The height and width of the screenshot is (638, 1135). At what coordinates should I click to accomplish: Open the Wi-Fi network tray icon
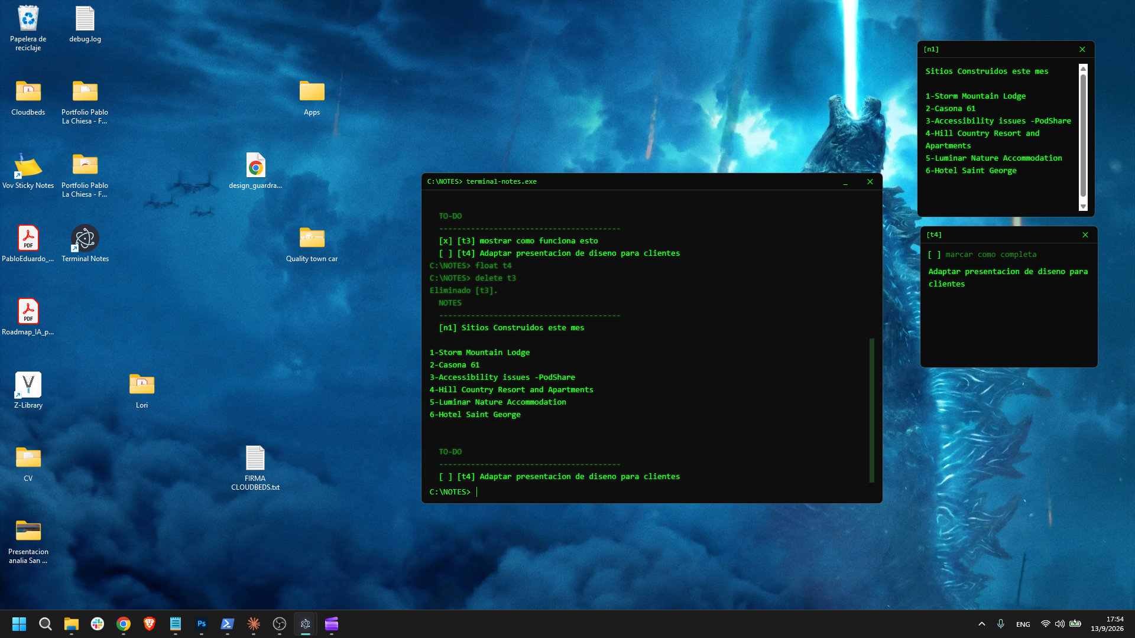1045,624
